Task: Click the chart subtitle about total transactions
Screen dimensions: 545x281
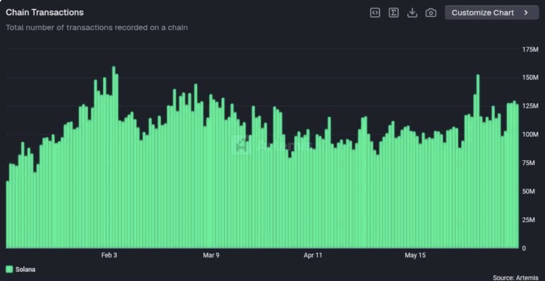Action: 97,28
